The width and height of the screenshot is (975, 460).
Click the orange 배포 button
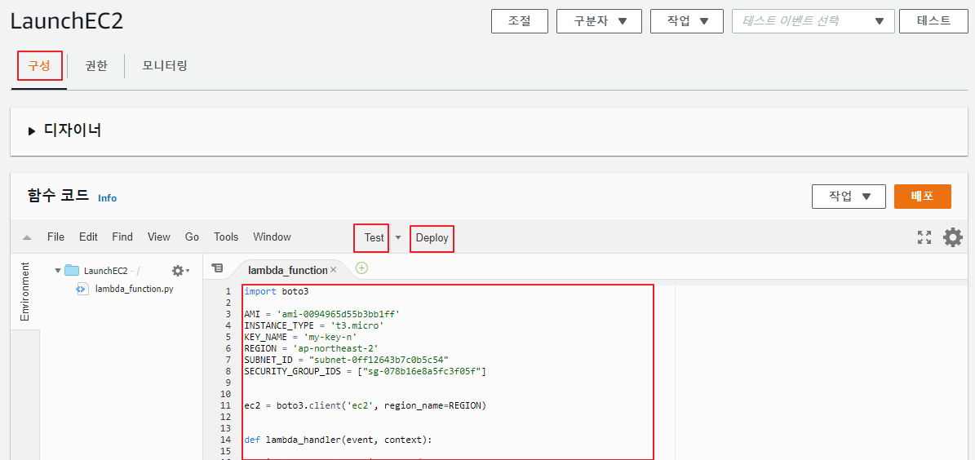923,197
